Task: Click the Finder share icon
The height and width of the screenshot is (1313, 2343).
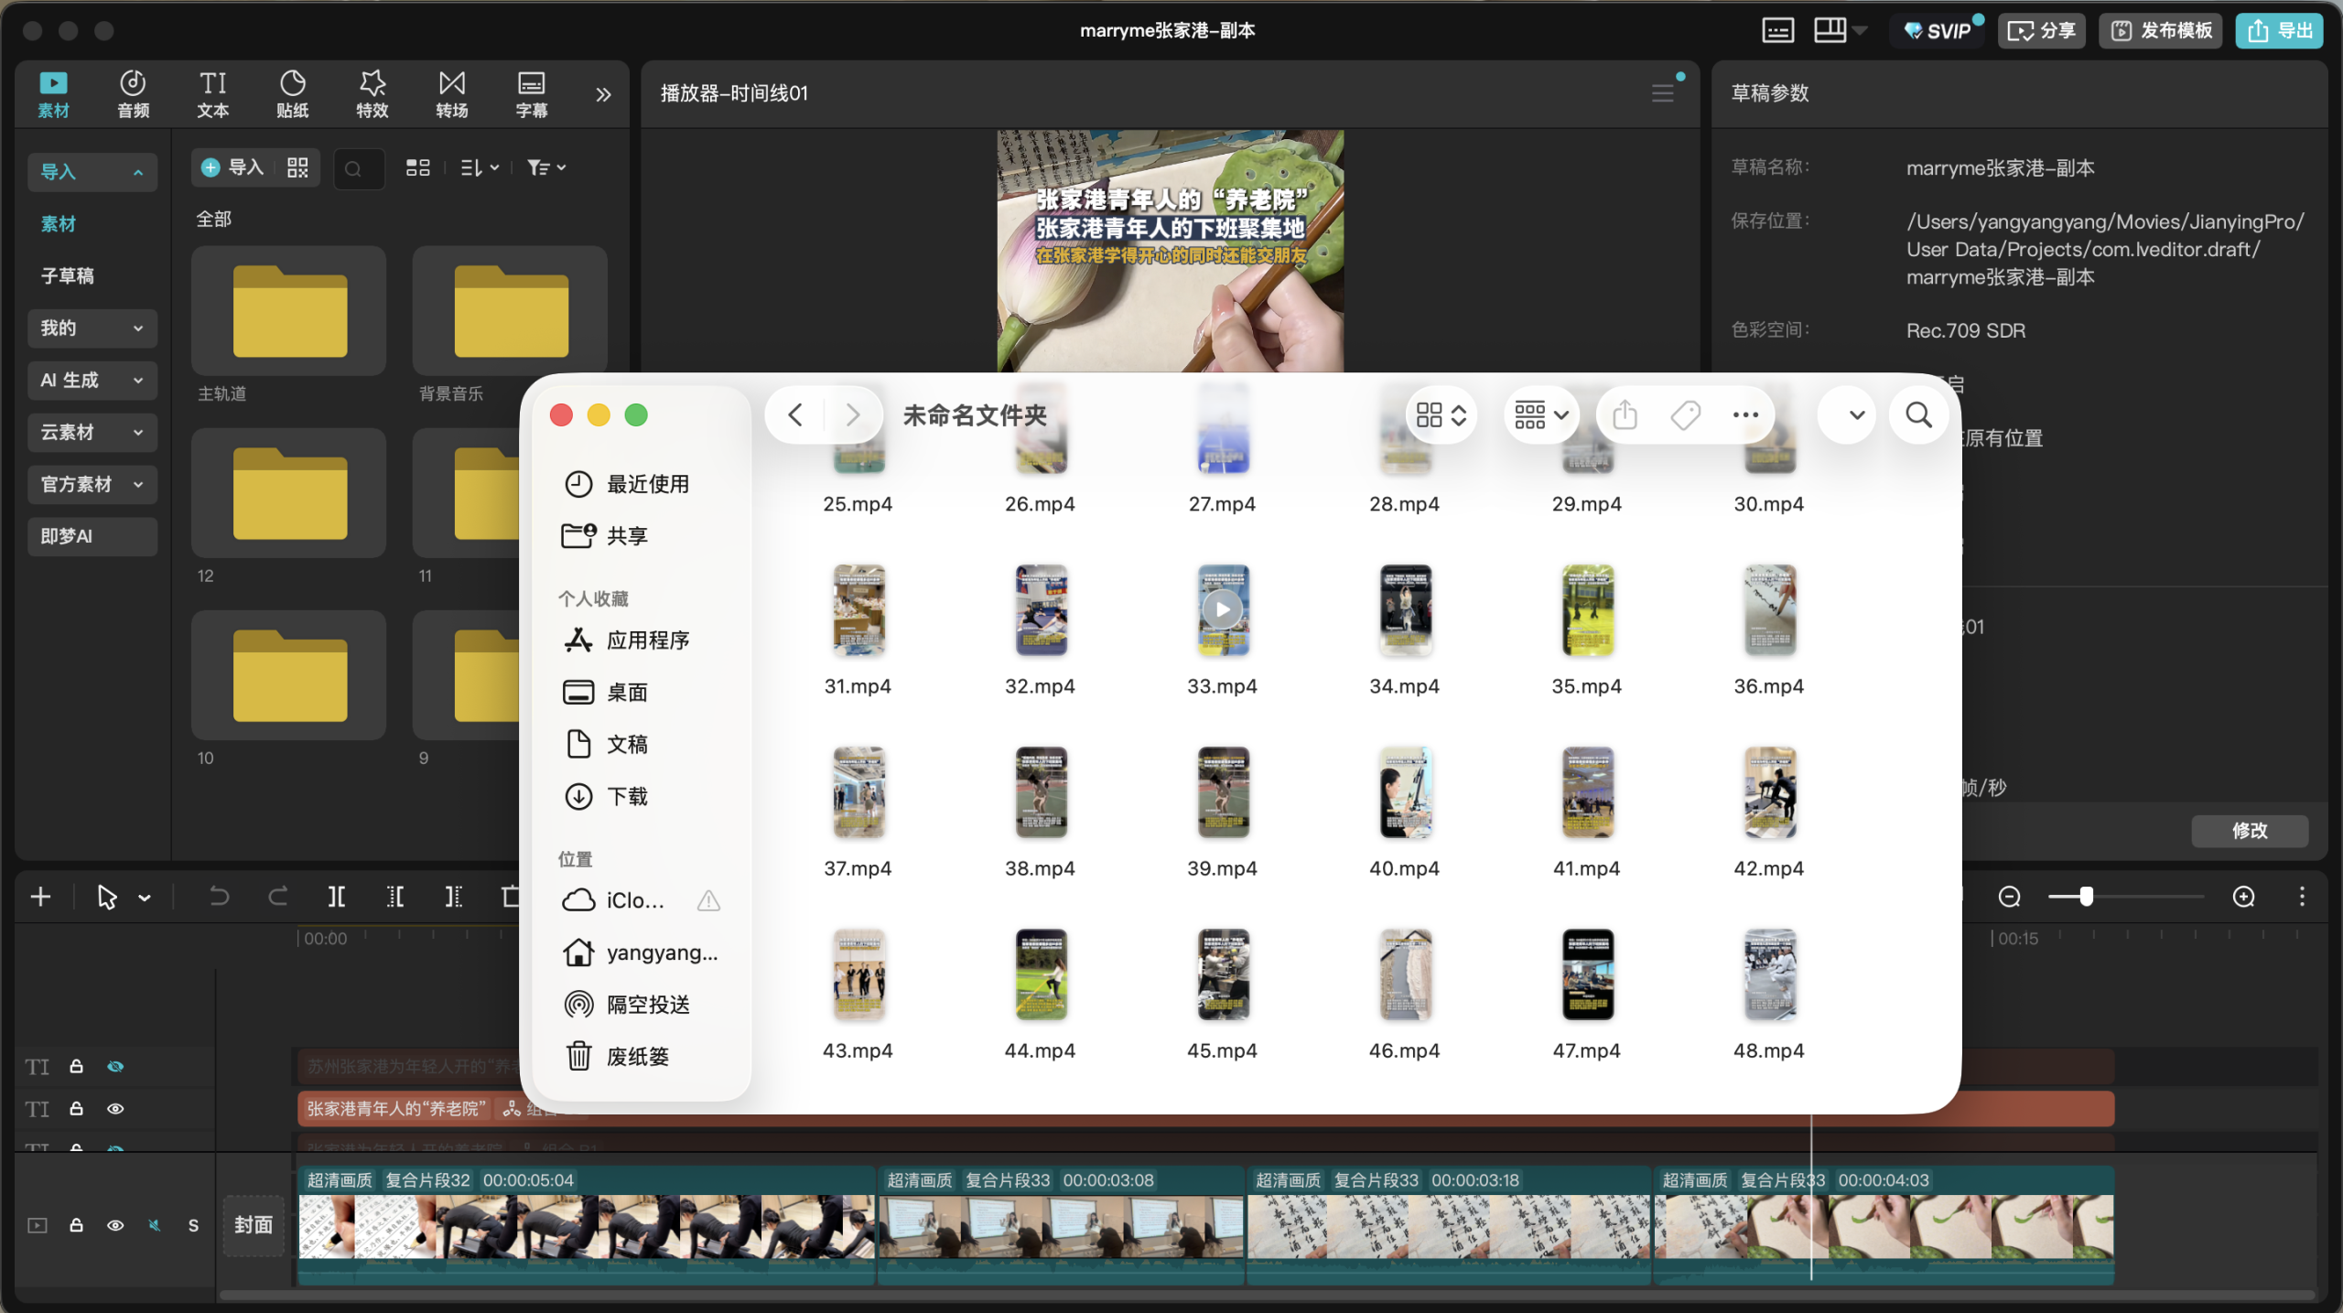Action: point(1625,415)
